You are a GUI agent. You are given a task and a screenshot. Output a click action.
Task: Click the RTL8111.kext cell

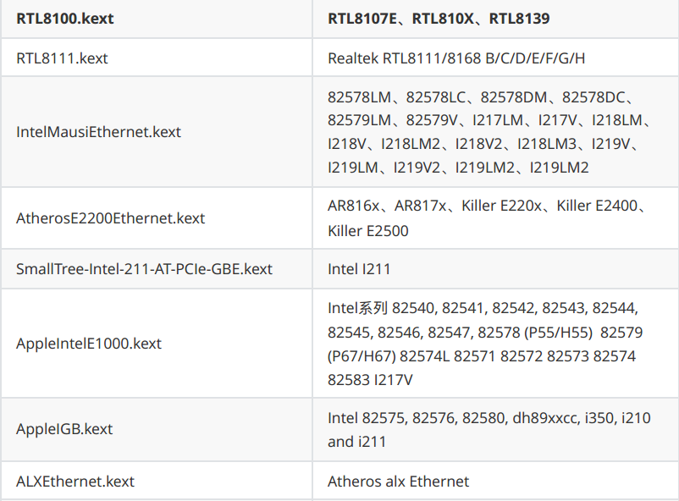click(157, 58)
